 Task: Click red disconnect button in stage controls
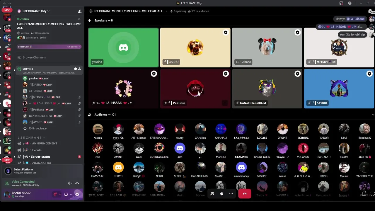coord(245,193)
